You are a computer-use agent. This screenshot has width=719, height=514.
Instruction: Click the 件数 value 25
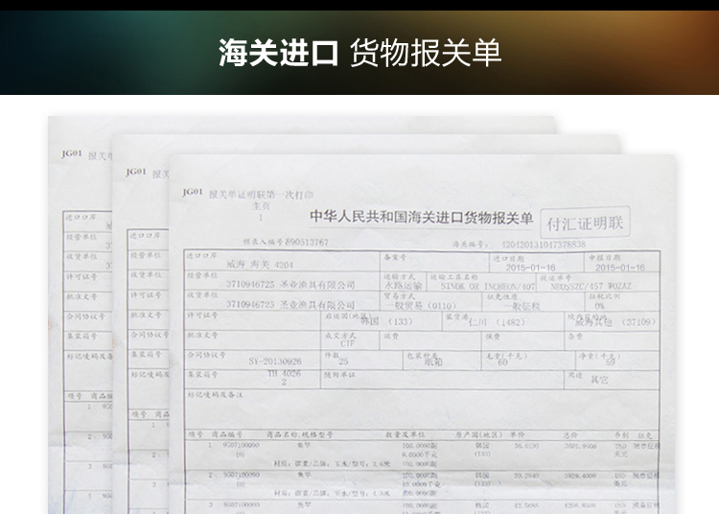click(x=343, y=362)
